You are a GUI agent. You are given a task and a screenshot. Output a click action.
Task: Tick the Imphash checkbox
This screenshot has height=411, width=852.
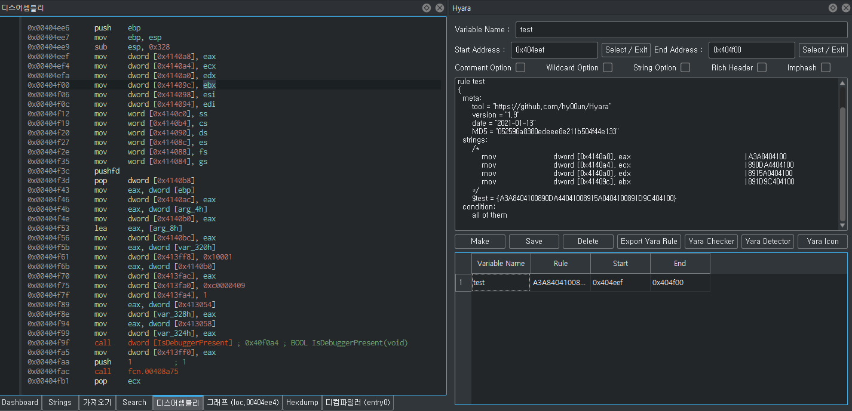(x=825, y=67)
